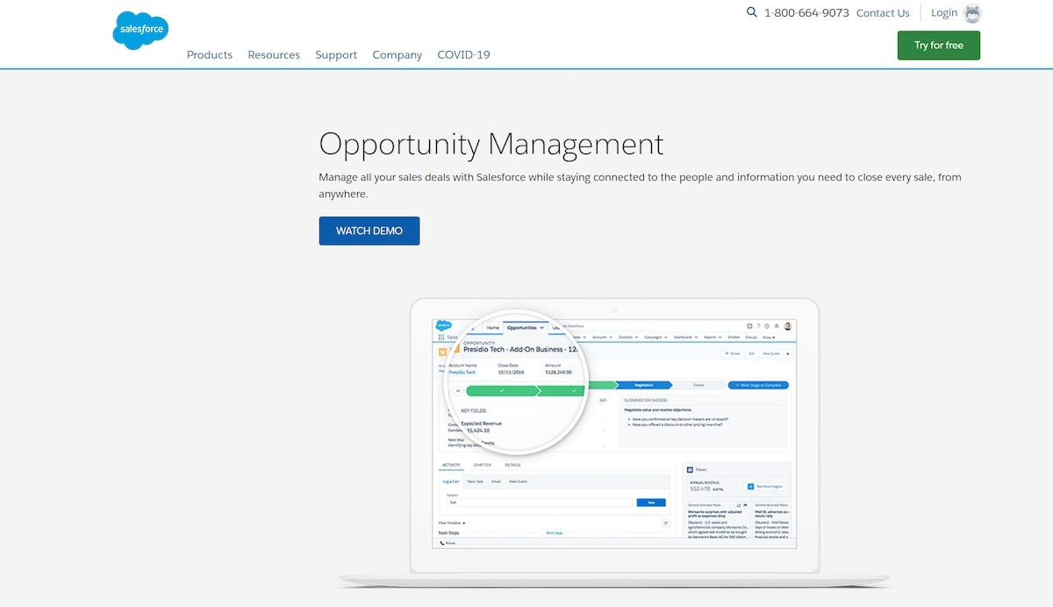The height and width of the screenshot is (607, 1053).
Task: Click the 1-800-664-9073 phone number
Action: pyautogui.click(x=806, y=13)
